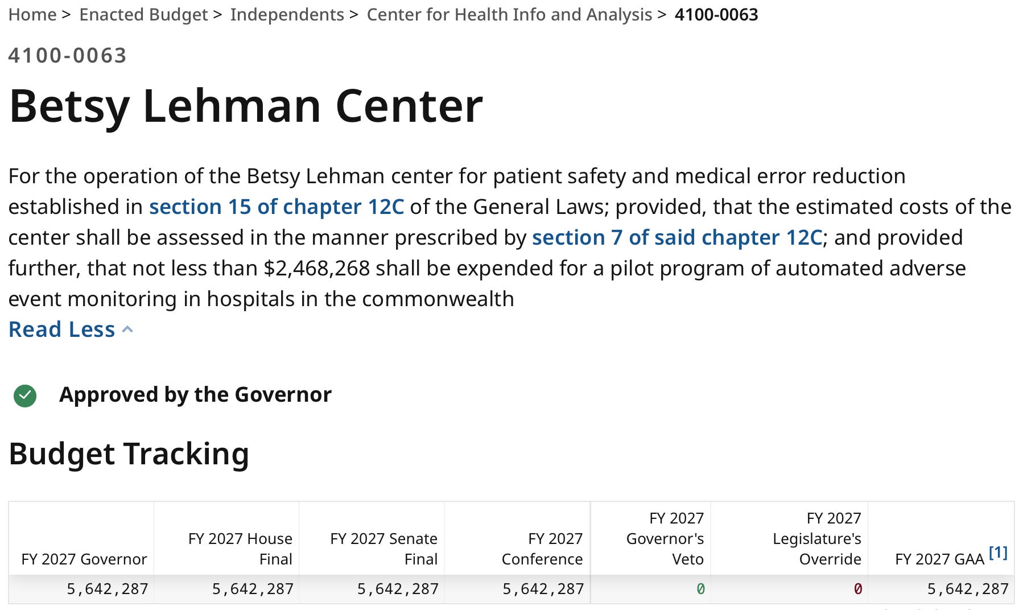The width and height of the screenshot is (1023, 610).
Task: Click FY 2027 Governor's Veto header
Action: [x=665, y=538]
